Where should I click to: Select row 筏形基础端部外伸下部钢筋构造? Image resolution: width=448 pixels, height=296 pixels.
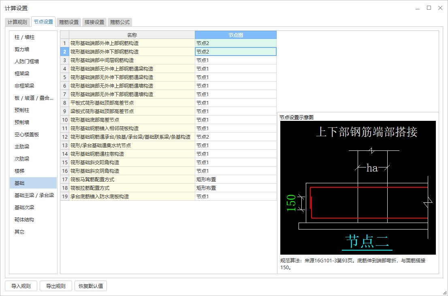pyautogui.click(x=132, y=52)
